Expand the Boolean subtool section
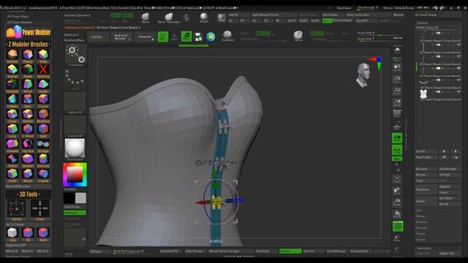The image size is (468, 263). [x=421, y=222]
